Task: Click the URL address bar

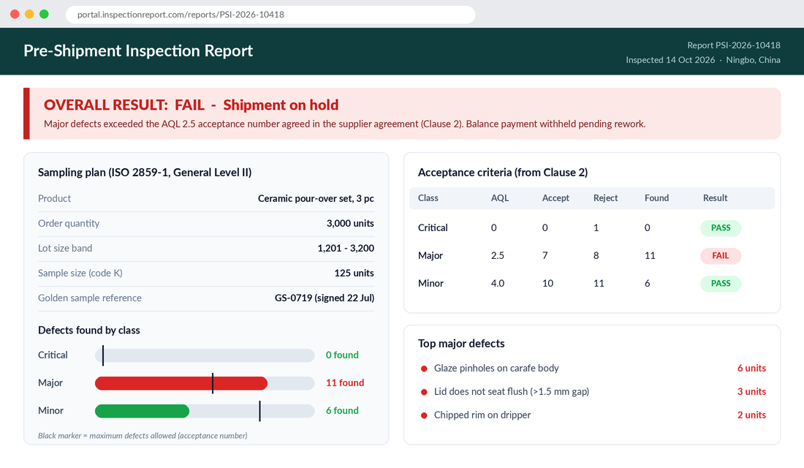Action: (270, 15)
